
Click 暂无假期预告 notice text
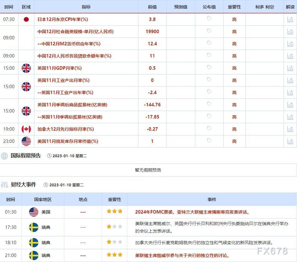click(x=148, y=170)
